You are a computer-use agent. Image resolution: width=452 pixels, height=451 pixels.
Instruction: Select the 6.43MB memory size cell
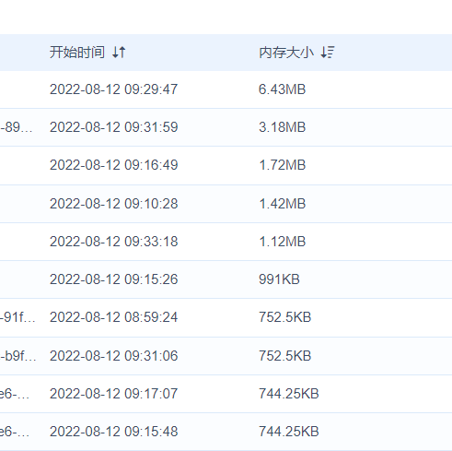tap(283, 89)
